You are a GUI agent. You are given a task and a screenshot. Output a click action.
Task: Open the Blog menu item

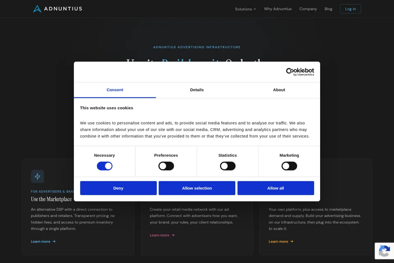(x=328, y=9)
